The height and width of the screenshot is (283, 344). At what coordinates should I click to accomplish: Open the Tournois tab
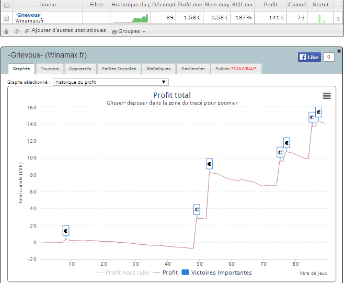[x=50, y=69]
